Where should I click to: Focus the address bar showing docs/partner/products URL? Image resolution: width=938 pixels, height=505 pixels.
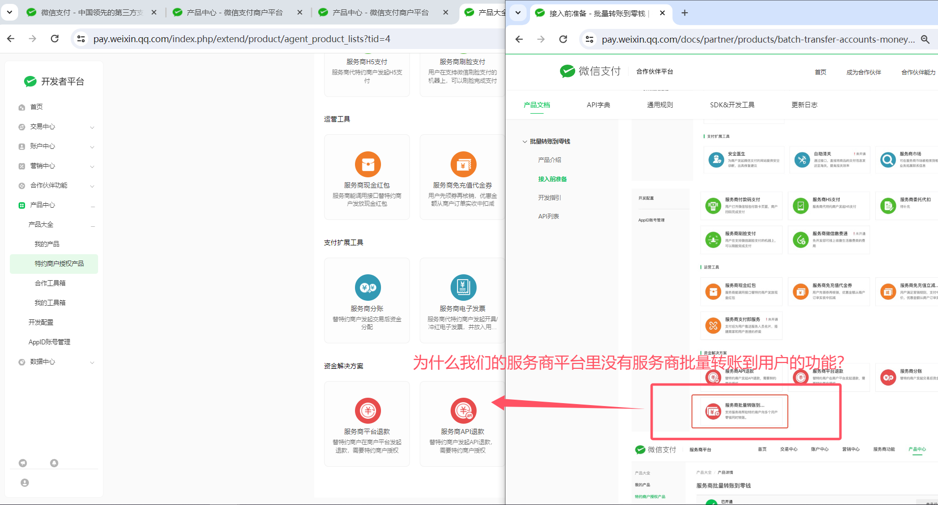[758, 39]
